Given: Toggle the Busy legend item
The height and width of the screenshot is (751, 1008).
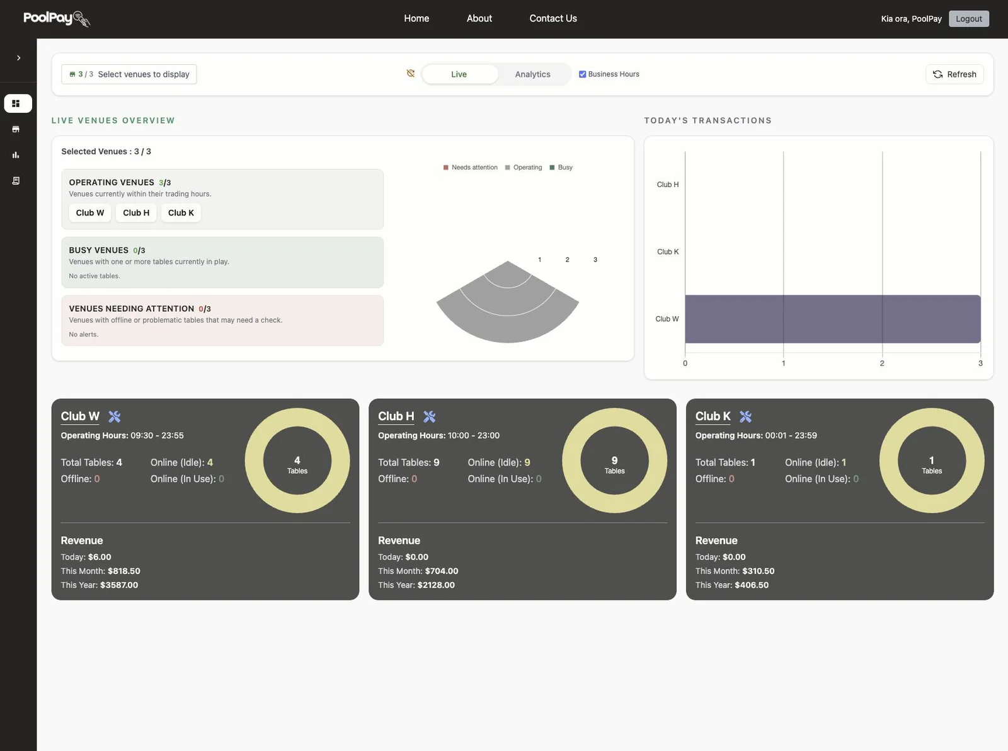Looking at the screenshot, I should (561, 168).
